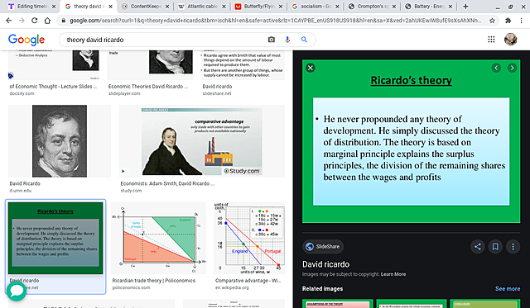The image size is (530, 308).
Task: Share the David ricardo image
Action: (x=477, y=247)
